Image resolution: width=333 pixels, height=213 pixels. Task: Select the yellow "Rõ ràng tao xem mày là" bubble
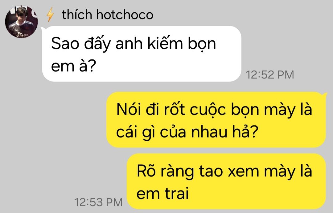(x=226, y=181)
